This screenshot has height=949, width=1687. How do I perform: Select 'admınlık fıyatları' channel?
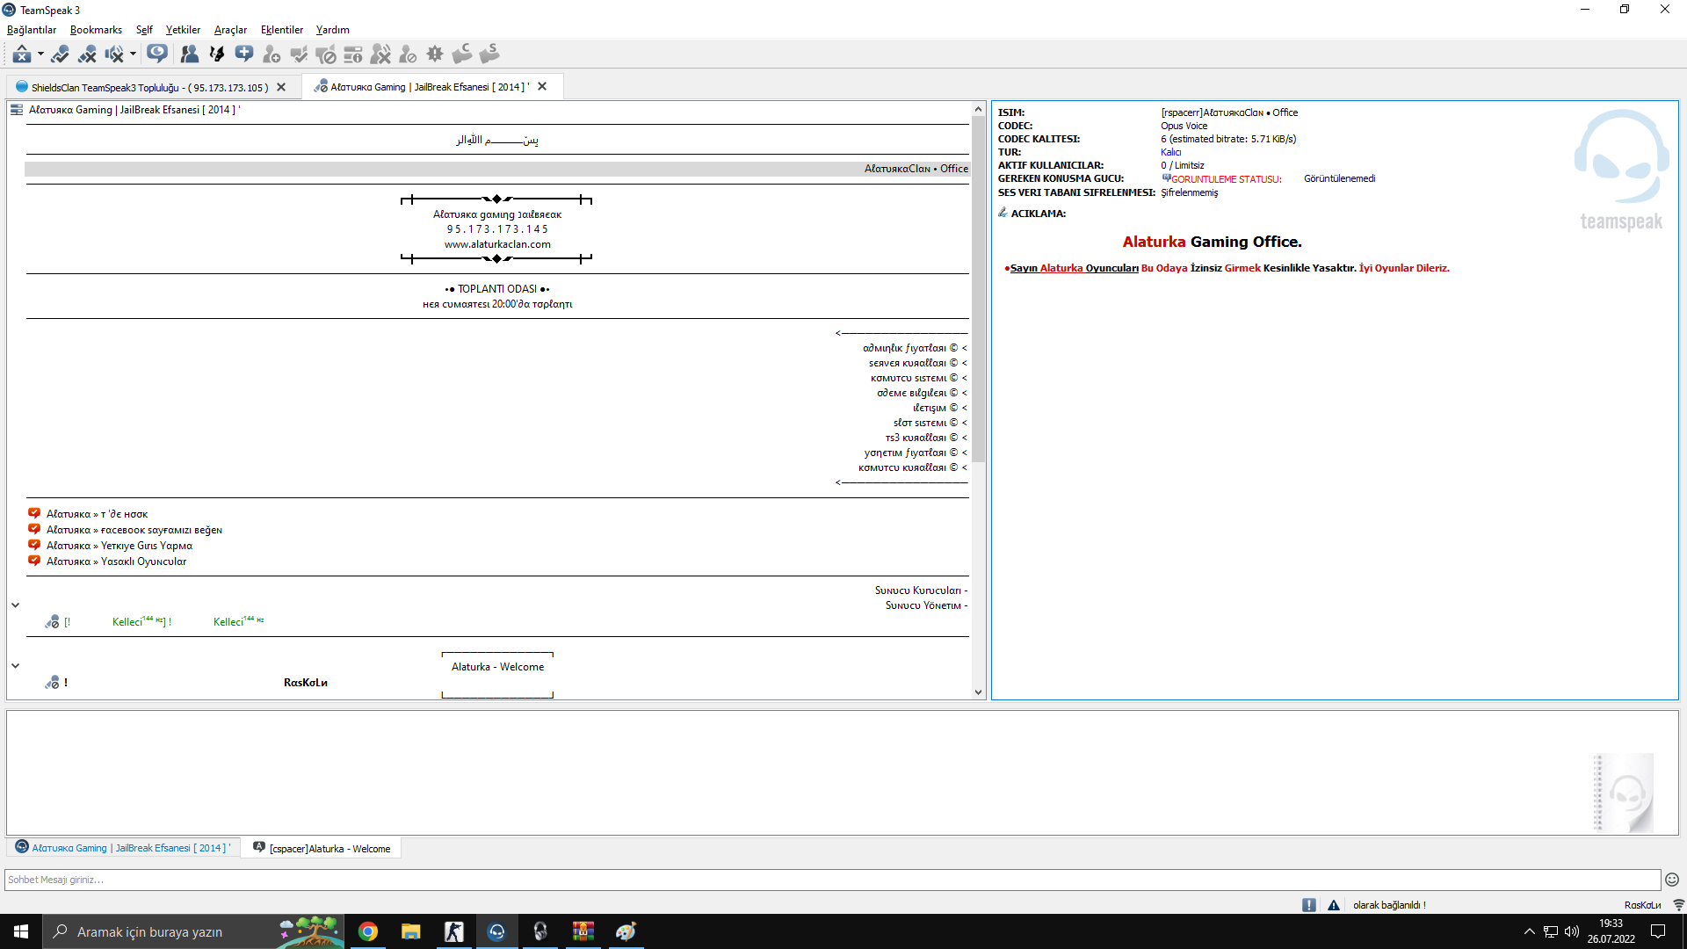[915, 348]
